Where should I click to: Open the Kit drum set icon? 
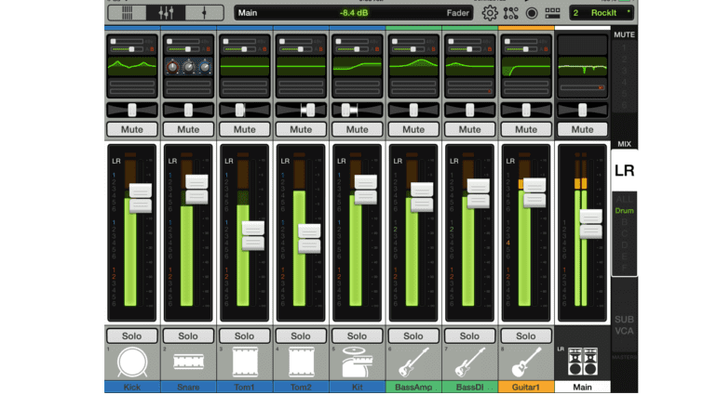pos(358,362)
